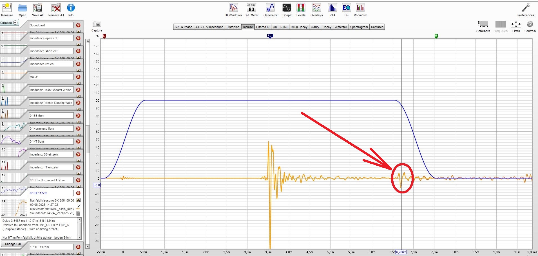538x256 pixels.
Task: Open the RTA analyzer
Action: point(332,10)
